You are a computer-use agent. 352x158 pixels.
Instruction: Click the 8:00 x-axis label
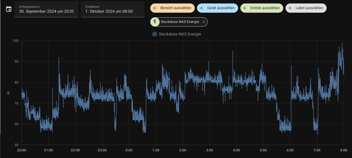(x=344, y=150)
